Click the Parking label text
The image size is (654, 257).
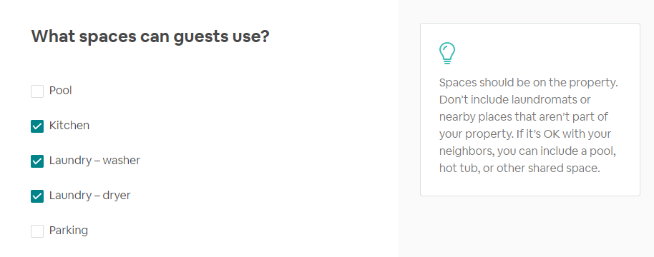click(69, 230)
